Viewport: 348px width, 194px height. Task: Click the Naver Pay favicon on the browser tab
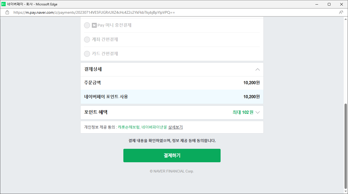[3, 4]
